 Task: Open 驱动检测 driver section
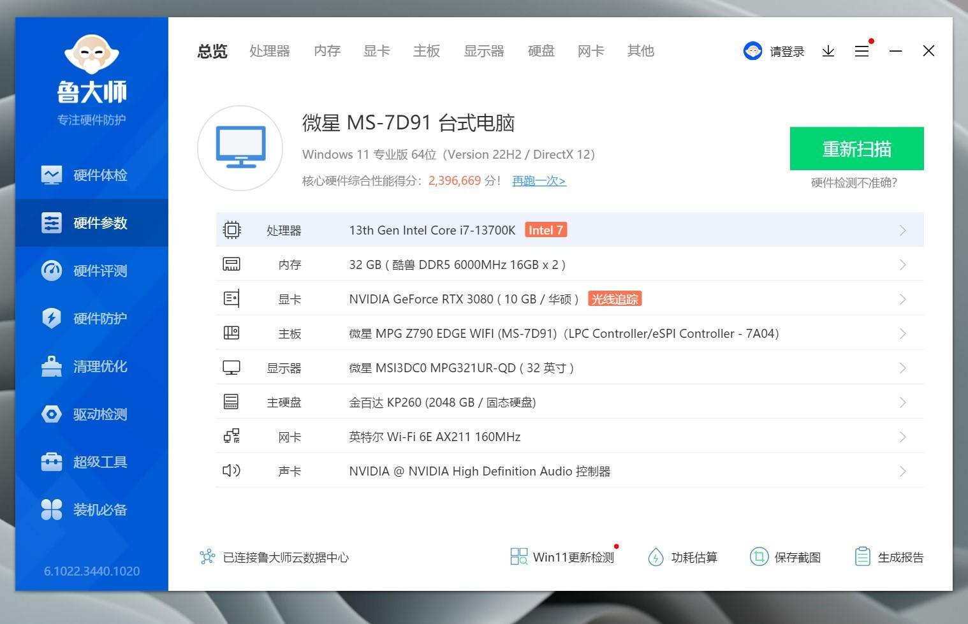coord(92,414)
